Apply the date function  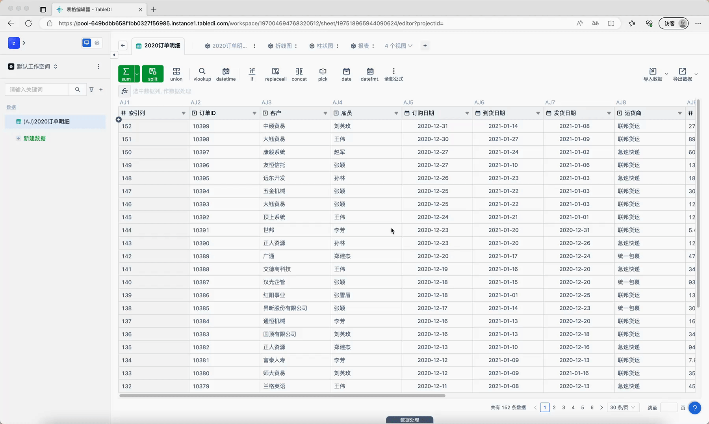[x=346, y=74]
